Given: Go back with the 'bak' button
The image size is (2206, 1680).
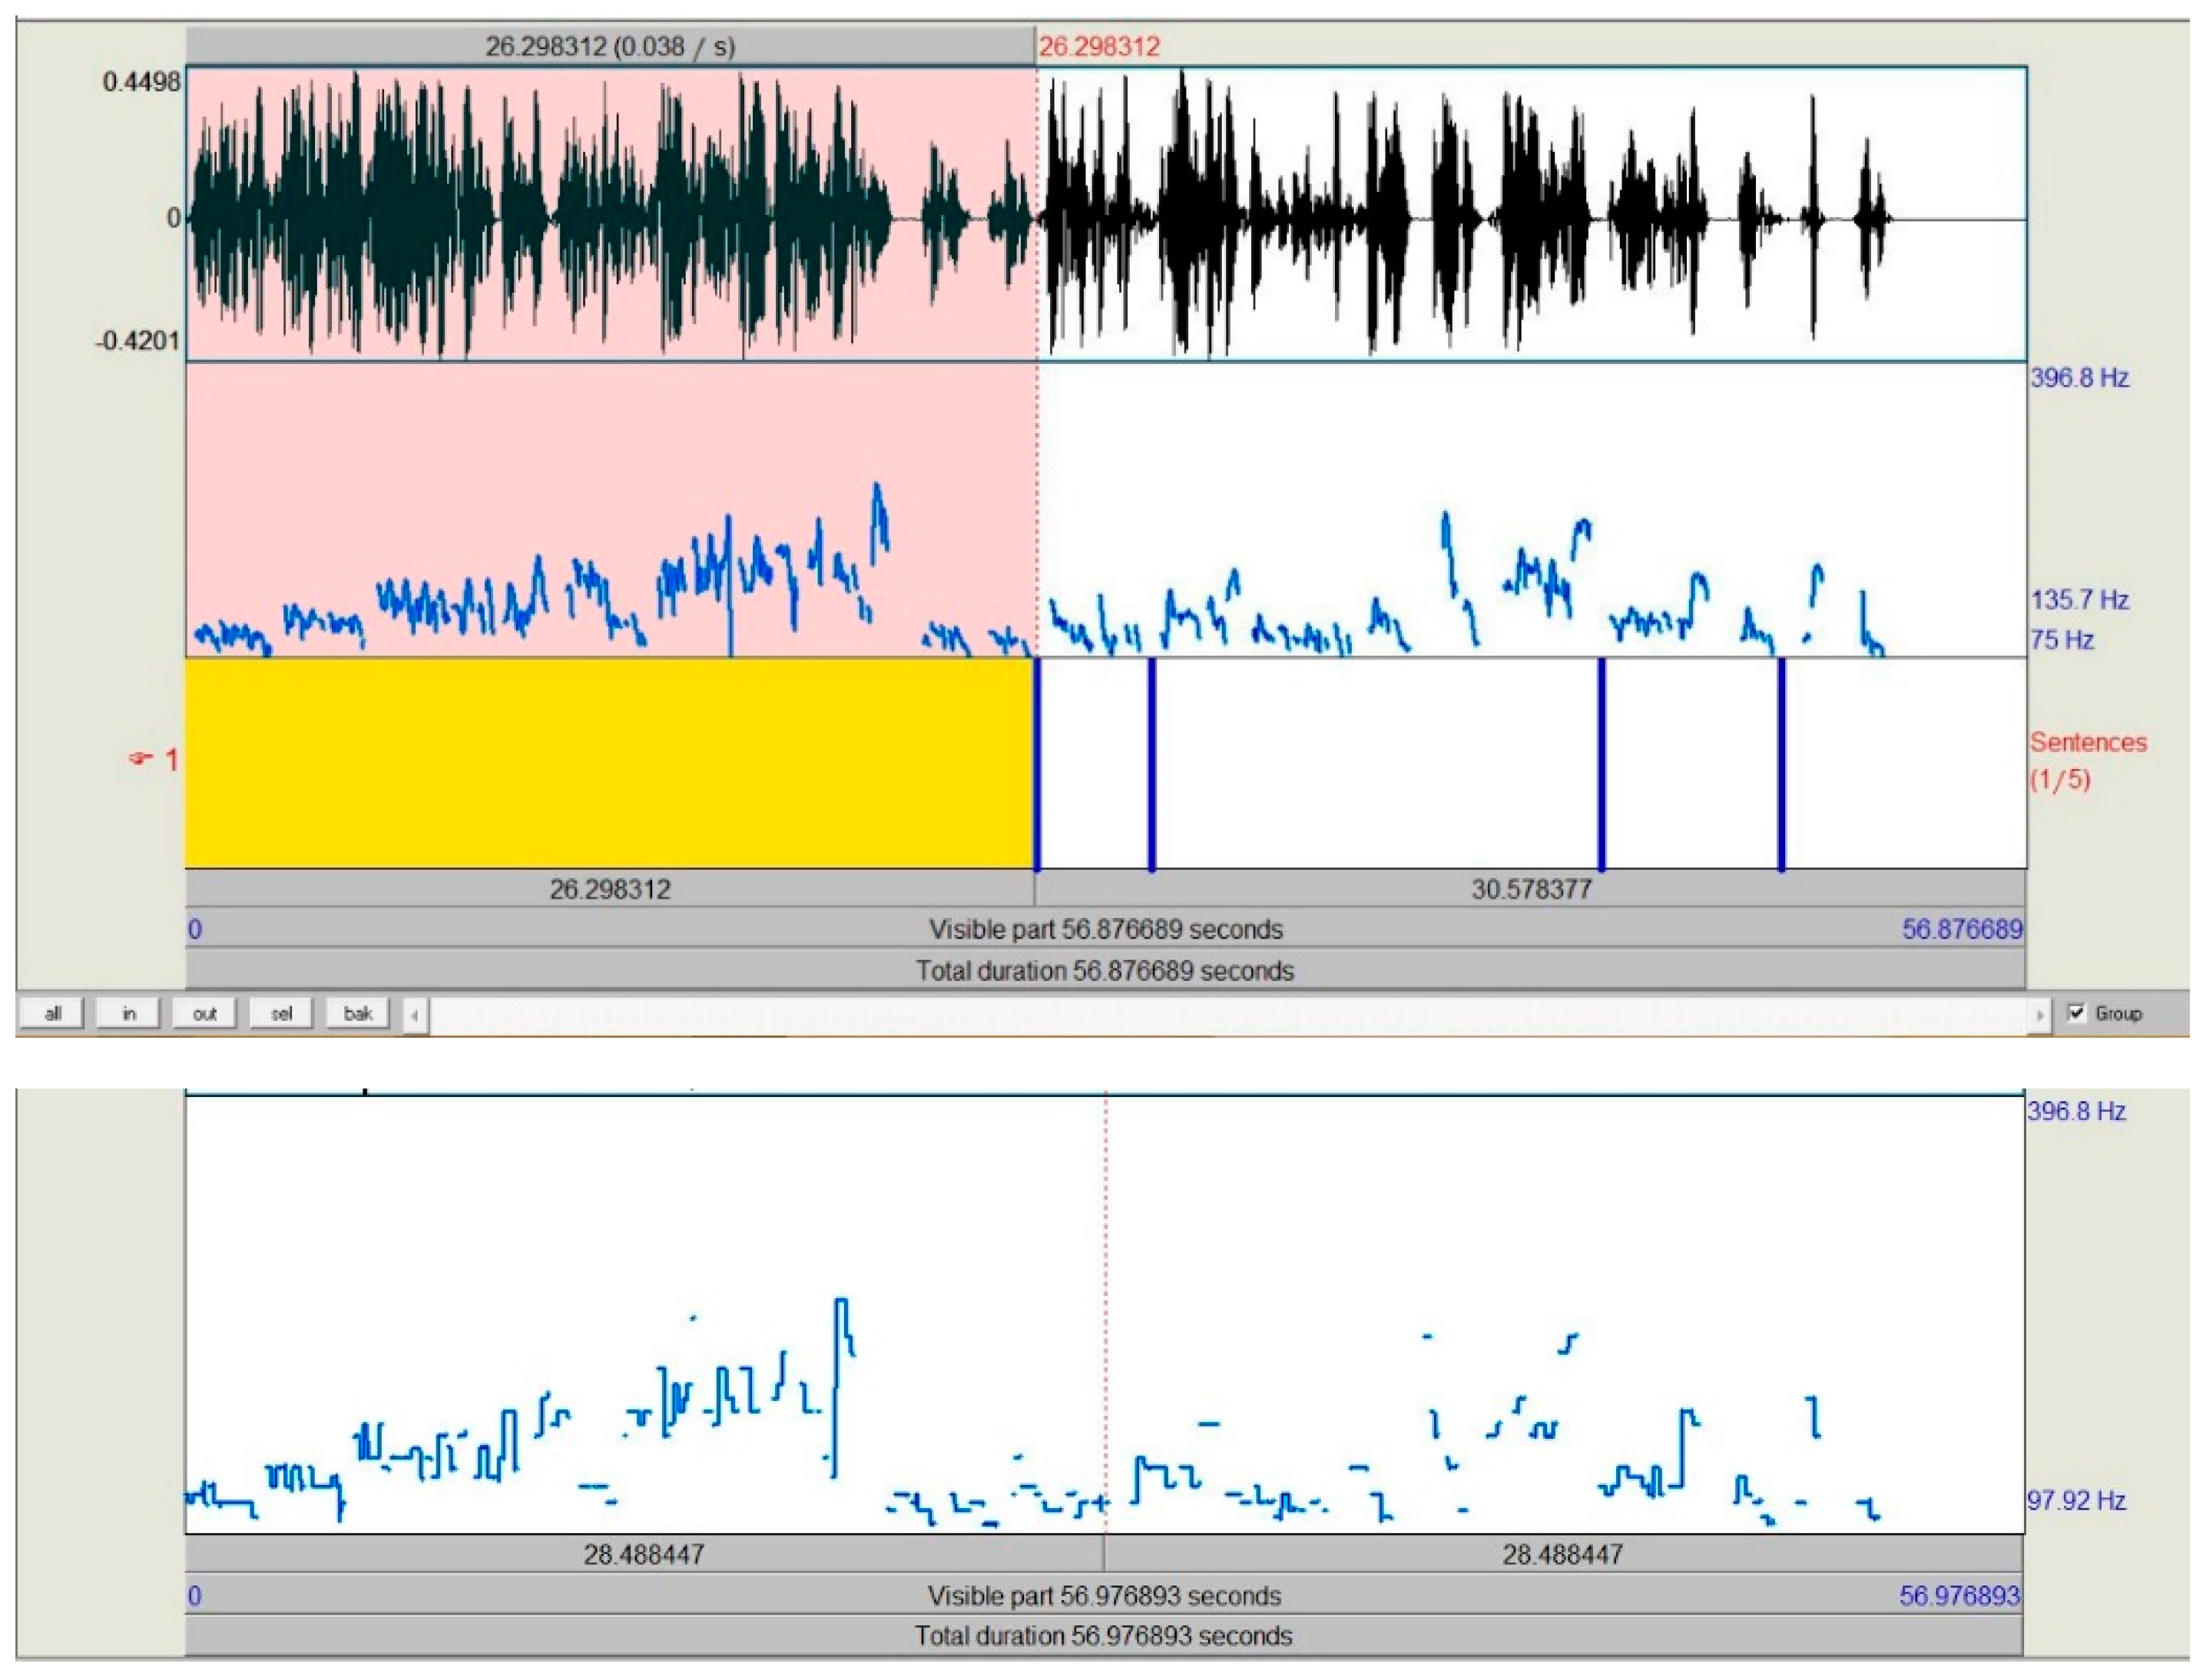Looking at the screenshot, I should click(358, 1013).
